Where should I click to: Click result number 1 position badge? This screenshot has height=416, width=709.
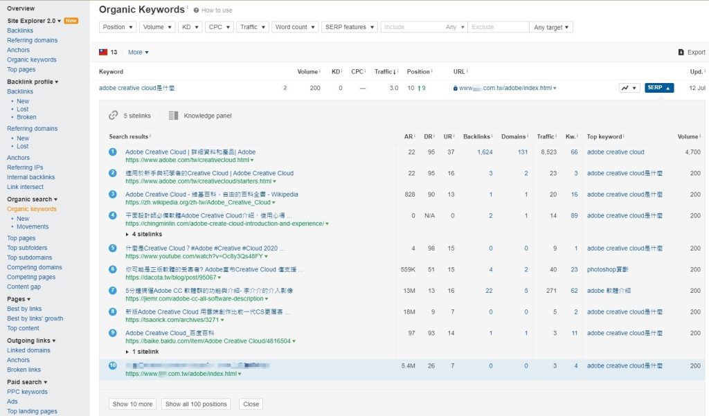113,152
